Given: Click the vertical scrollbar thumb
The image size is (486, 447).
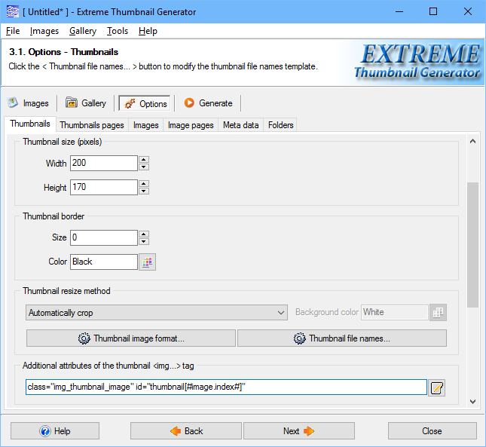Looking at the screenshot, I should (x=472, y=245).
